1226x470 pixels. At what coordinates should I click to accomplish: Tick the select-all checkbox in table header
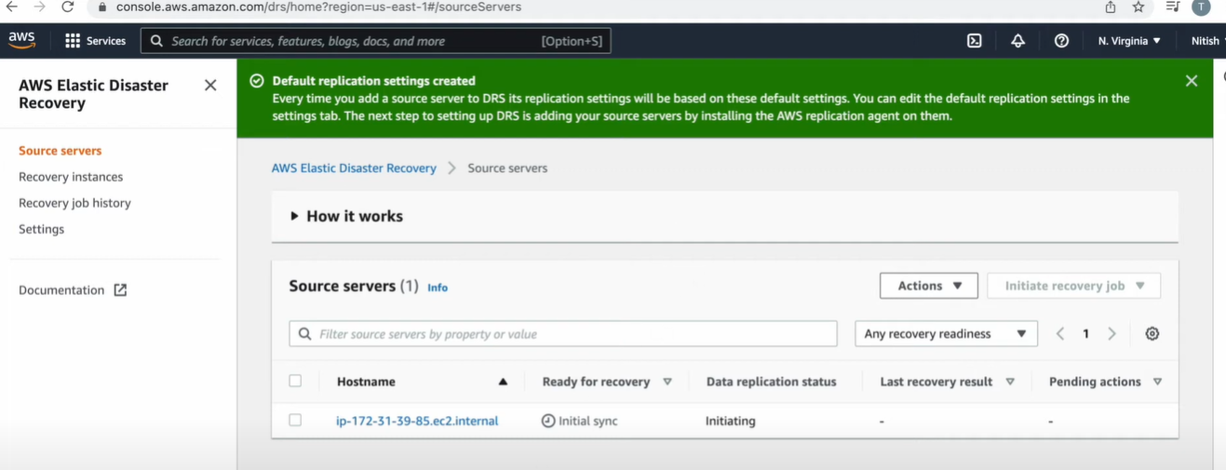click(x=295, y=381)
